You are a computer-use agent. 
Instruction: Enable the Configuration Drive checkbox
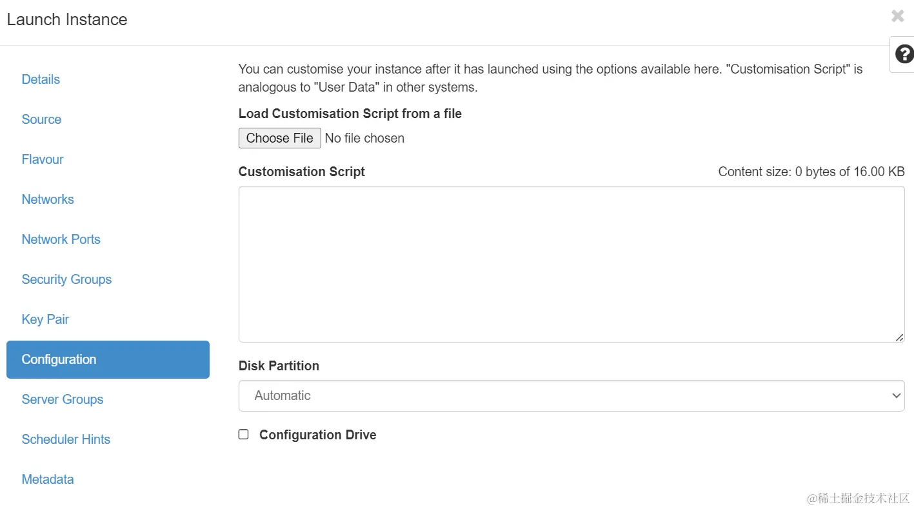click(x=243, y=435)
